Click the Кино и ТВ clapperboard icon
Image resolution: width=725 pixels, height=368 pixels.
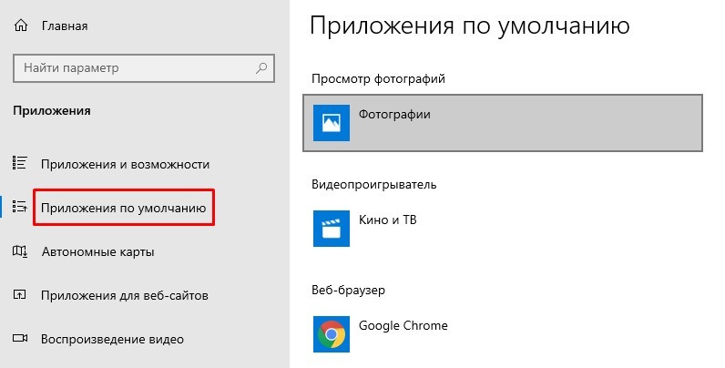(332, 229)
